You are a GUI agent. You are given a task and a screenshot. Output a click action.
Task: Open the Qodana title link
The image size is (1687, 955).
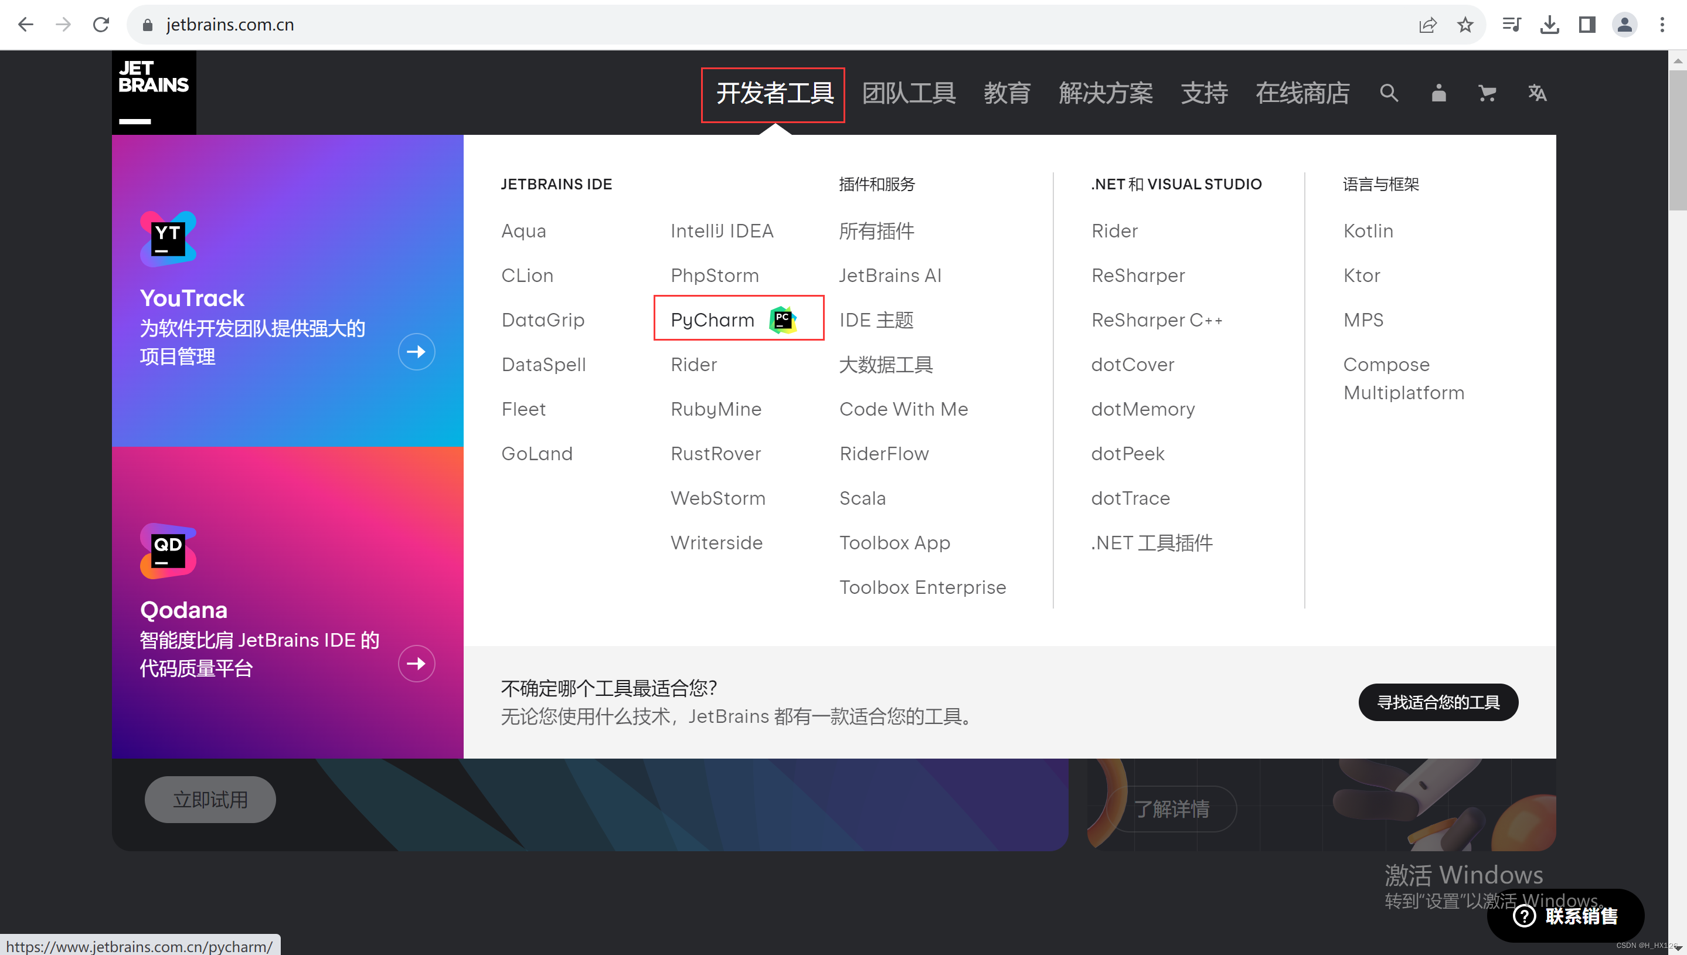[183, 611]
